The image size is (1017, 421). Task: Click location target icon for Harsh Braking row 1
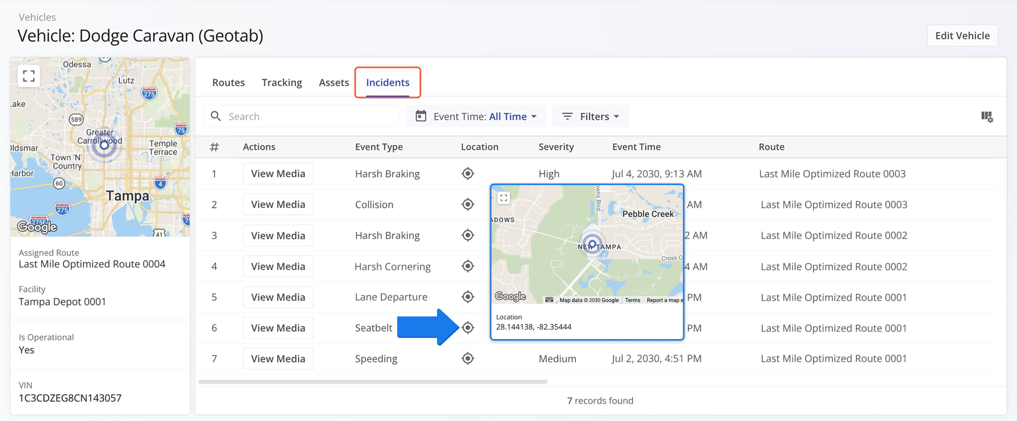click(x=468, y=174)
